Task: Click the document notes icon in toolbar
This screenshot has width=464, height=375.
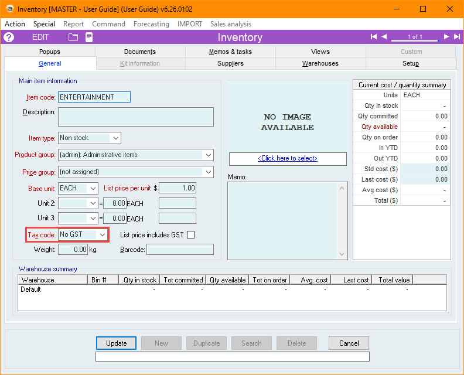Action: (89, 37)
